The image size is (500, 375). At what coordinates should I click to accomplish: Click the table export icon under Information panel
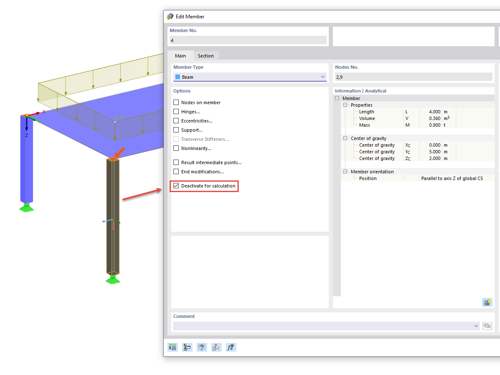pyautogui.click(x=487, y=302)
